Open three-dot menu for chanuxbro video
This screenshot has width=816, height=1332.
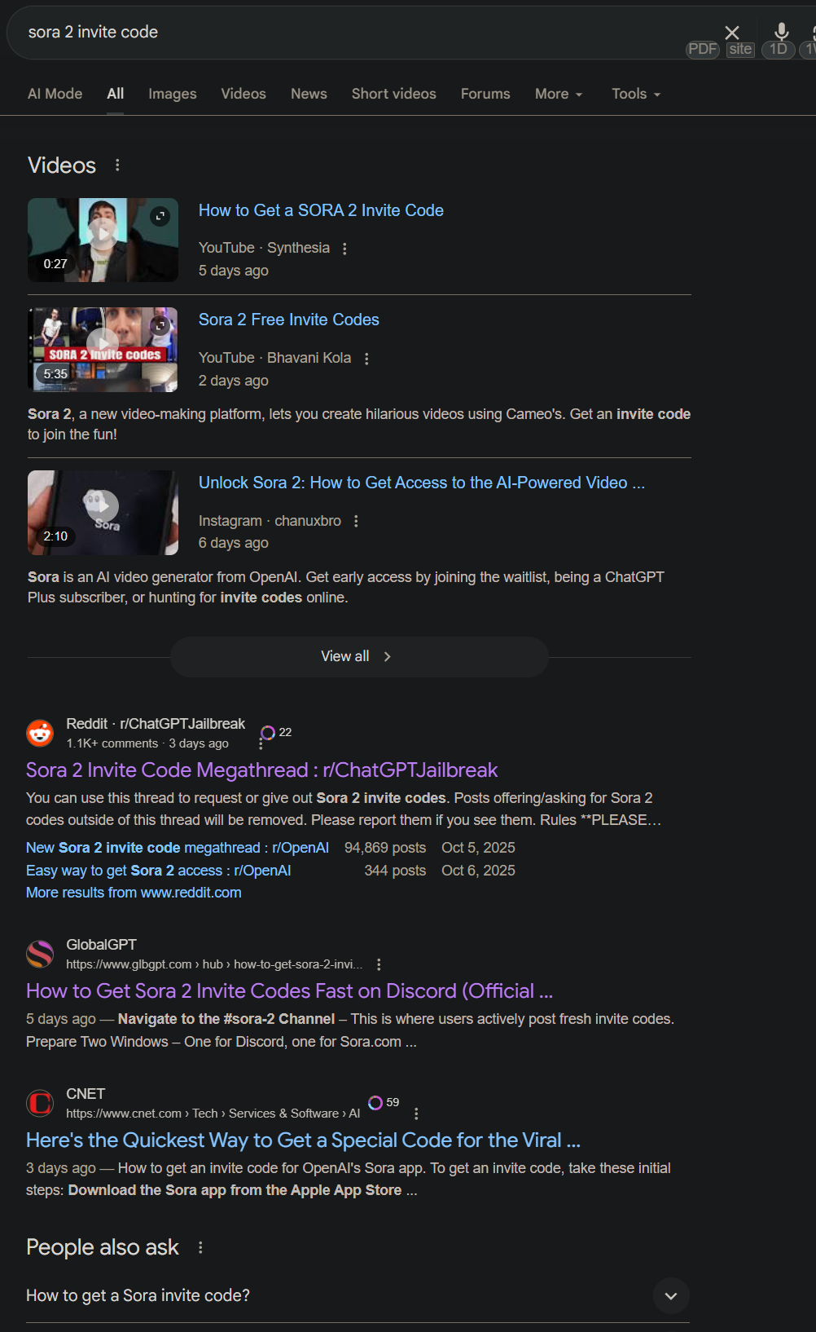pos(356,521)
